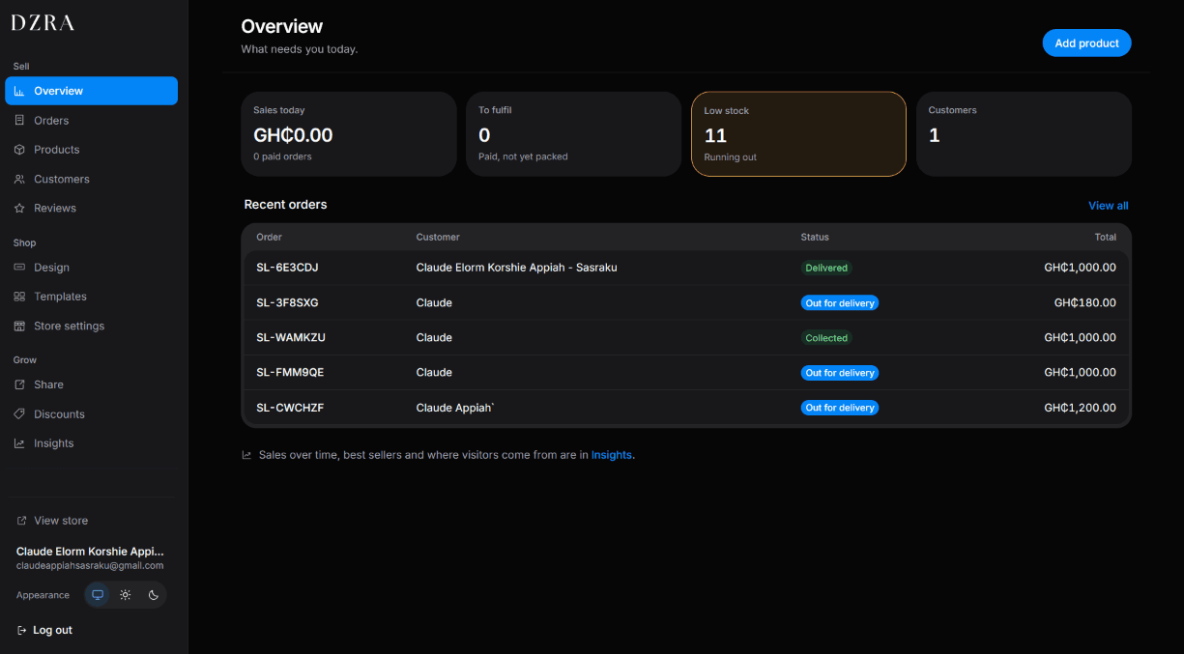1184x654 pixels.
Task: Click the Store settings storefront icon
Action: pos(19,326)
